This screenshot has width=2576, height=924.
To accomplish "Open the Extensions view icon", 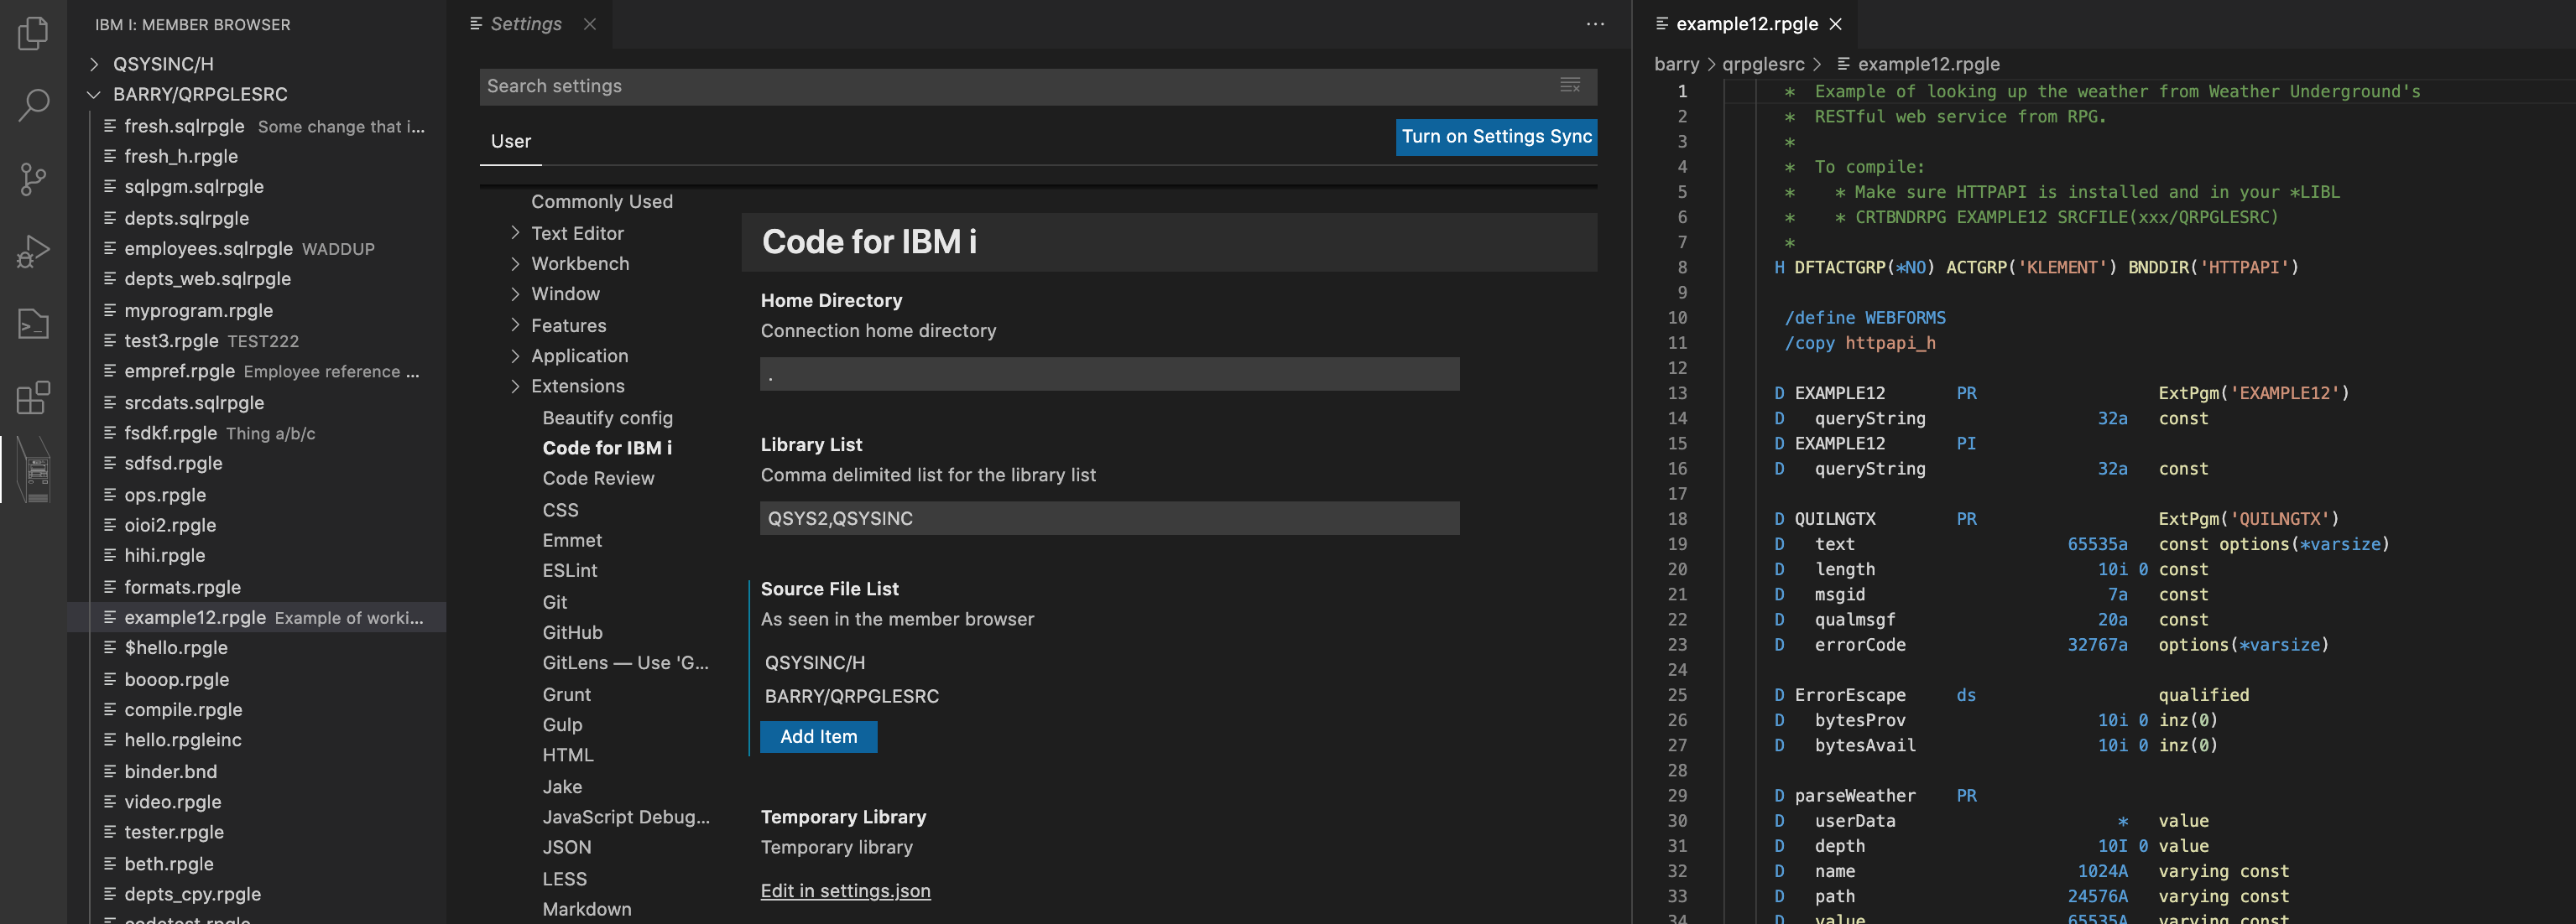I will coord(33,397).
